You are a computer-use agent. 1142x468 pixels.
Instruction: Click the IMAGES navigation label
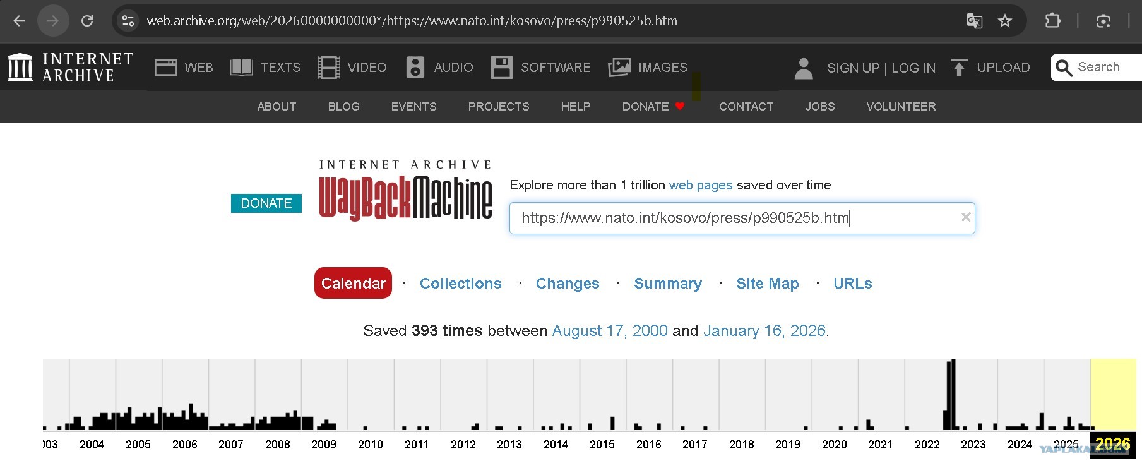click(663, 68)
